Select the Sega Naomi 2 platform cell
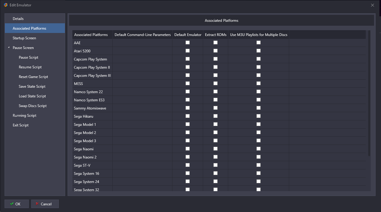 92,157
